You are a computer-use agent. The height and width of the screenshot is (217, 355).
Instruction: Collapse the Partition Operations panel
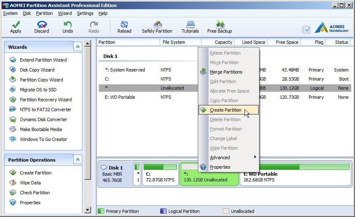tap(78, 160)
